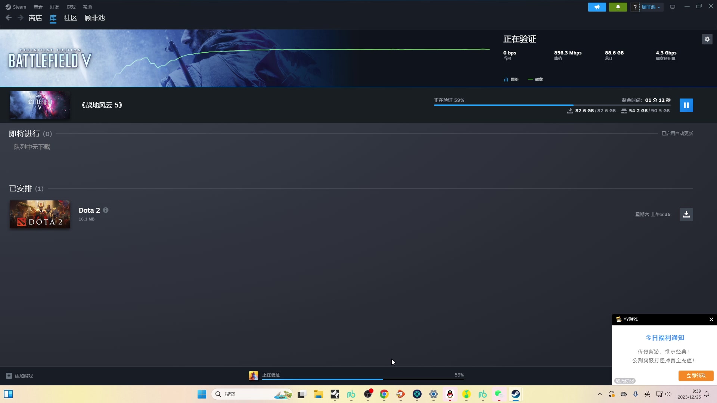Switch to Big Picture mode icon
The width and height of the screenshot is (717, 403).
coord(673,7)
